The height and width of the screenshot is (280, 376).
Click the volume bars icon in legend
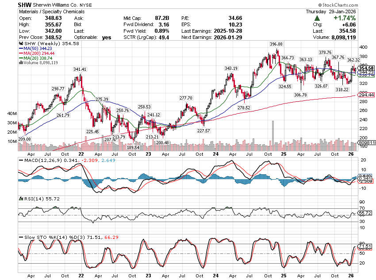pyautogui.click(x=20, y=63)
